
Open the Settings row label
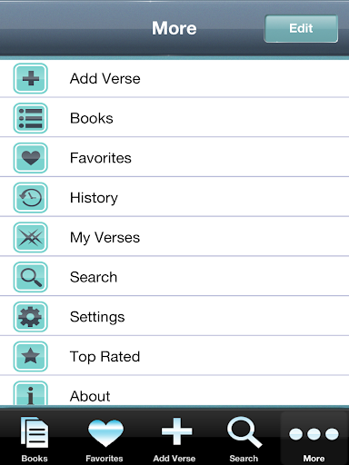coord(97,317)
